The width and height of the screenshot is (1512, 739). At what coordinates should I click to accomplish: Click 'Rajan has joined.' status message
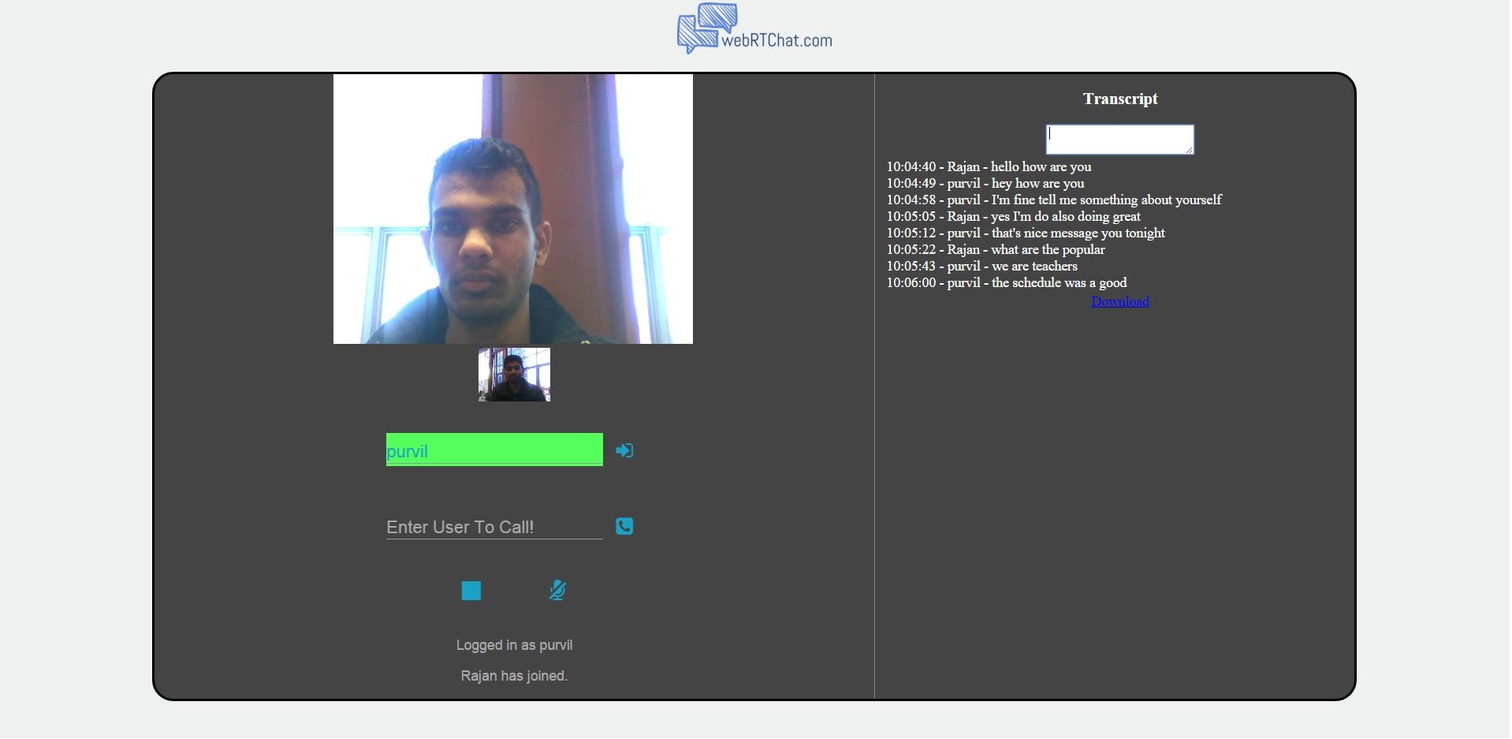(514, 676)
